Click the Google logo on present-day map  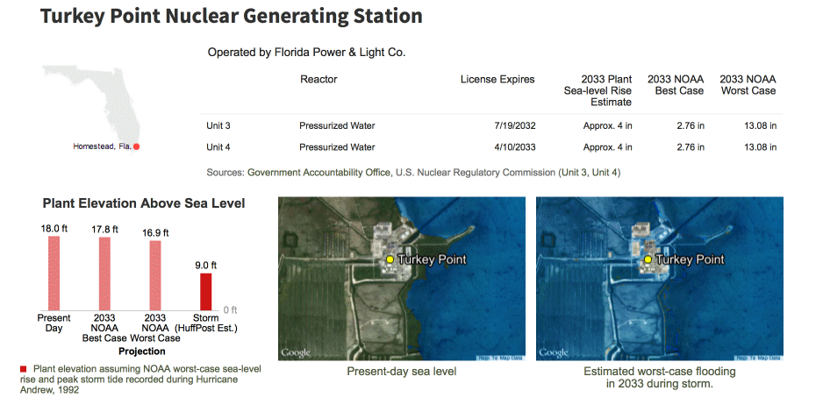coord(296,352)
